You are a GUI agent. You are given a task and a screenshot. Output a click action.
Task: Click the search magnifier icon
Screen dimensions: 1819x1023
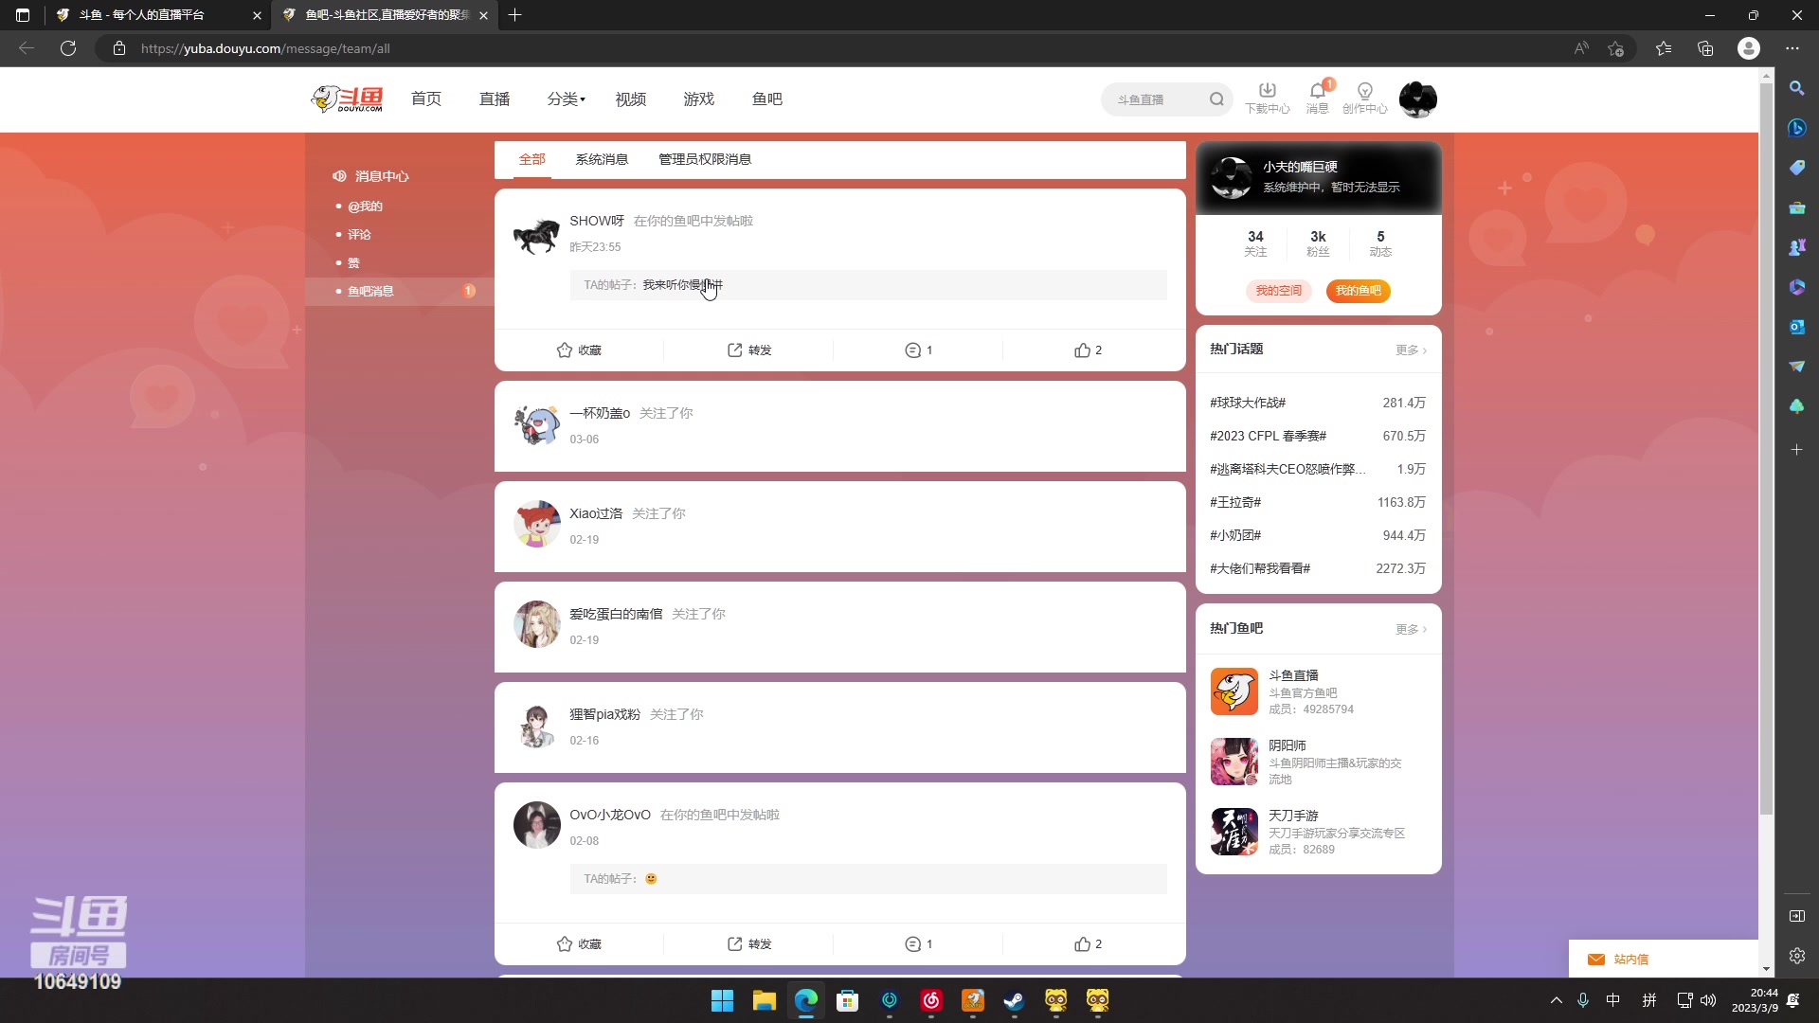point(1218,99)
